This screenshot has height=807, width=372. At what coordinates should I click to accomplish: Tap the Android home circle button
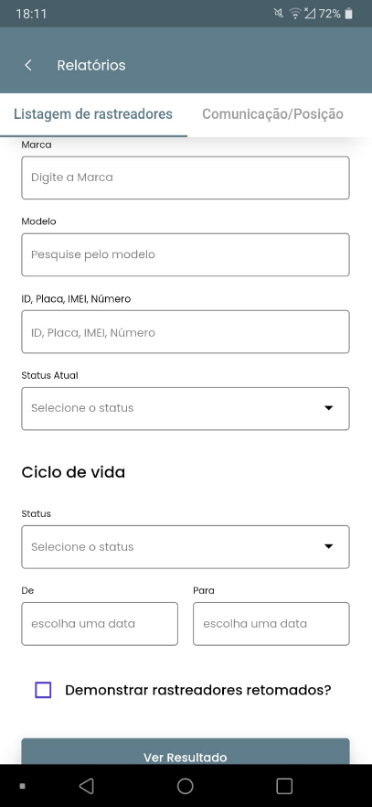click(185, 785)
